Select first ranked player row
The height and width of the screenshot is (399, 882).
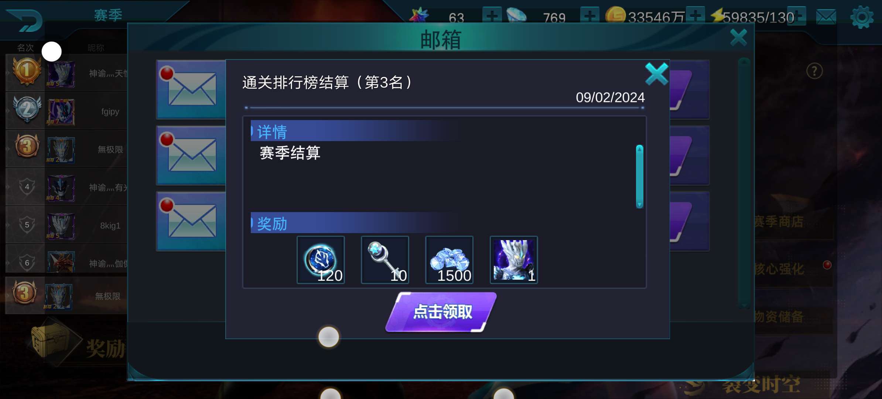click(66, 73)
